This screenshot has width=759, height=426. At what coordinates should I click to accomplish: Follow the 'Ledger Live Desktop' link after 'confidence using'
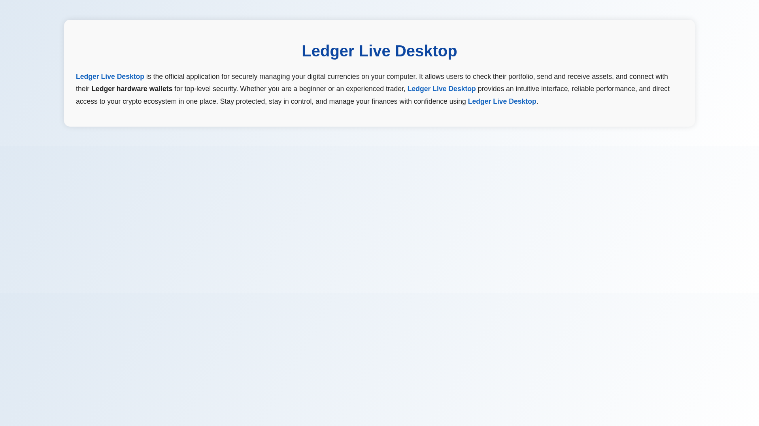click(502, 101)
